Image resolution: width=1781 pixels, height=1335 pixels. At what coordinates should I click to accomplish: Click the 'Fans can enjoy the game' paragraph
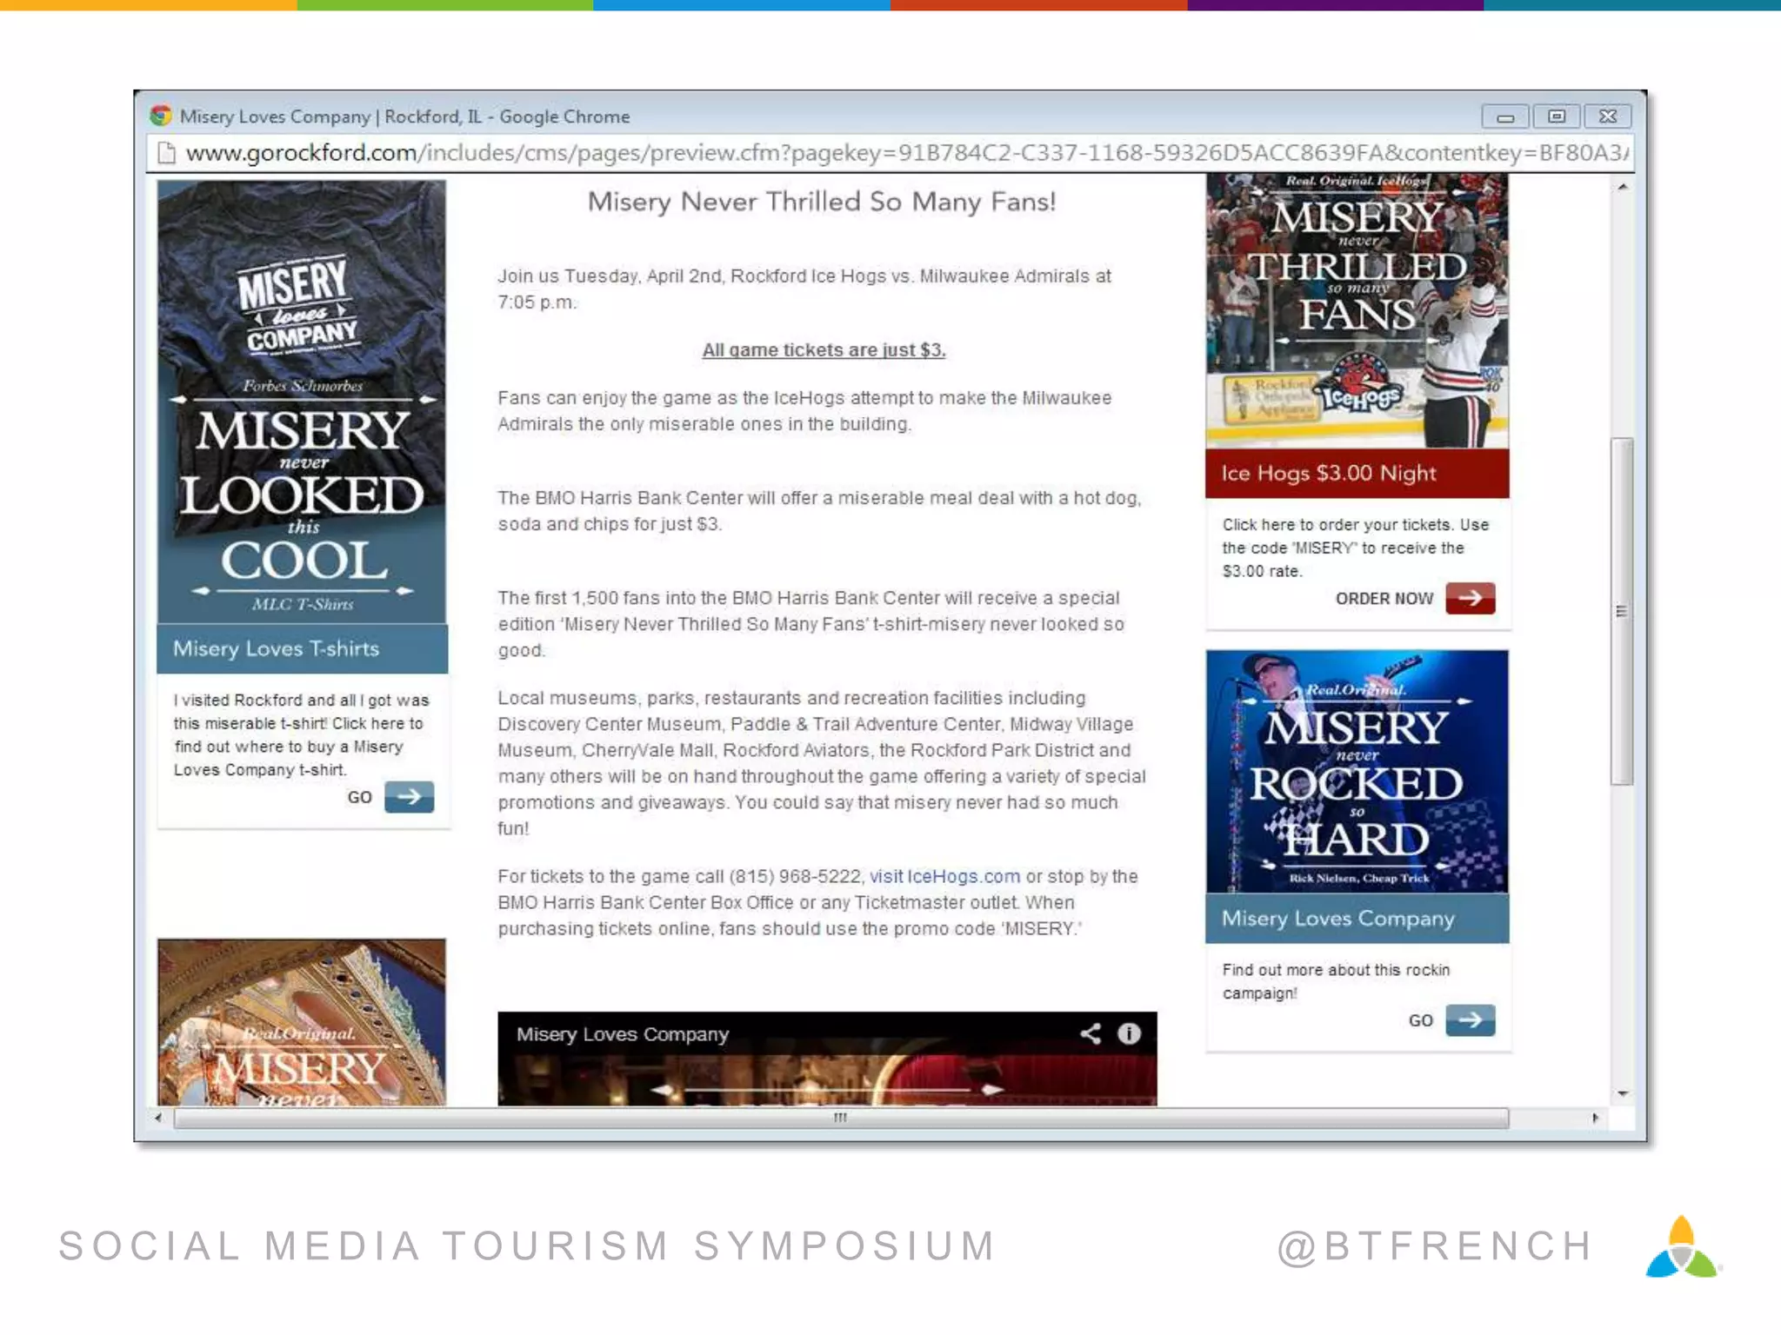coord(804,410)
